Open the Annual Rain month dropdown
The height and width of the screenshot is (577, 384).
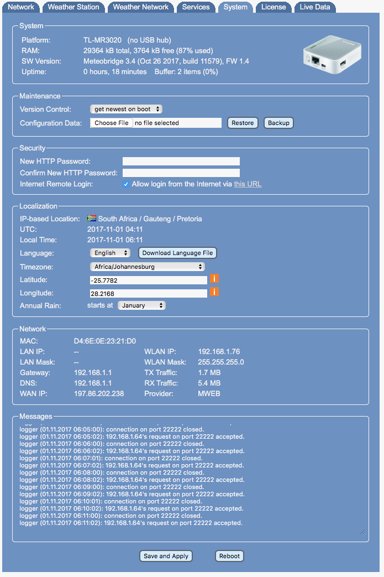pos(141,305)
